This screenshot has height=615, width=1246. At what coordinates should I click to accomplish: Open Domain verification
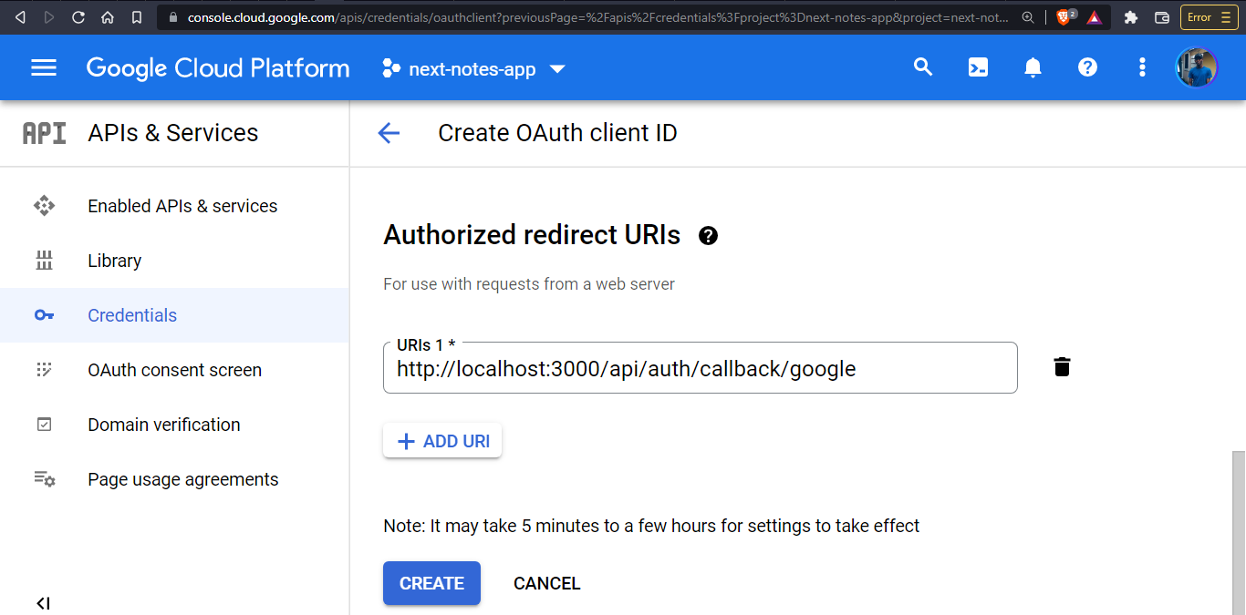click(x=174, y=425)
